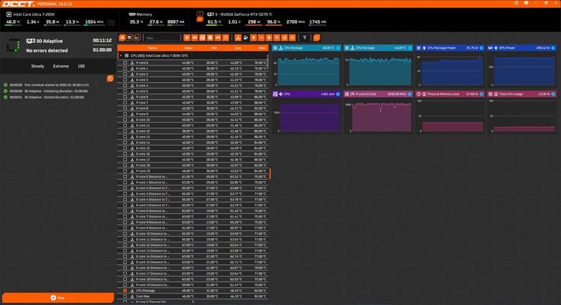Image resolution: width=561 pixels, height=305 pixels.
Task: Click blue circle on Physical Memory Load graph
Action: (x=481, y=94)
